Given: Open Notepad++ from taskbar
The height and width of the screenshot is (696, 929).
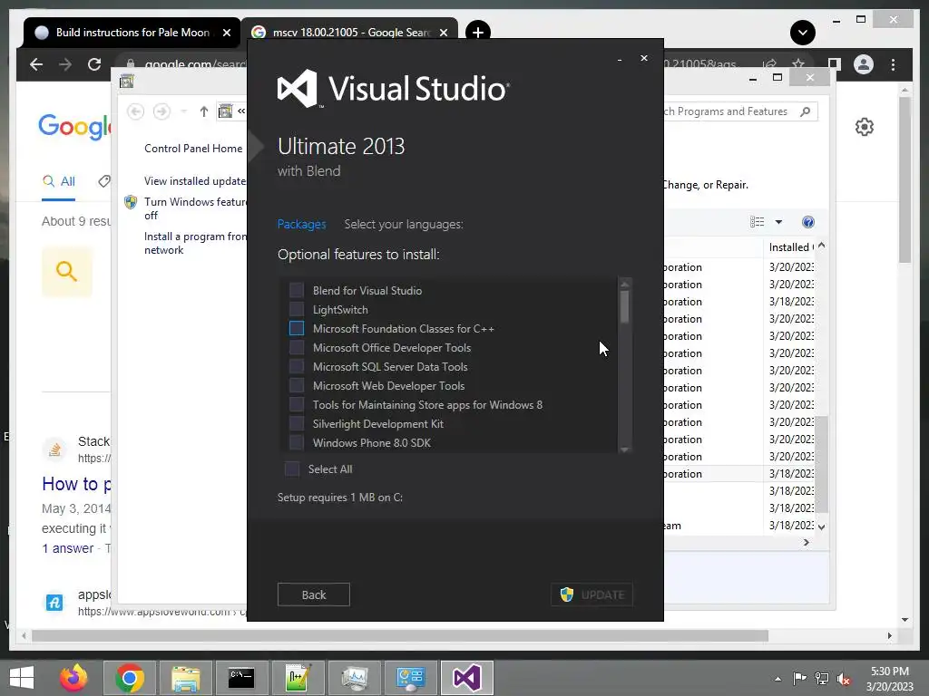Looking at the screenshot, I should [298, 678].
